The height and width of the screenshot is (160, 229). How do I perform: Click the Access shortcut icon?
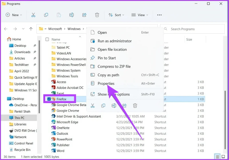pyautogui.click(x=54, y=82)
